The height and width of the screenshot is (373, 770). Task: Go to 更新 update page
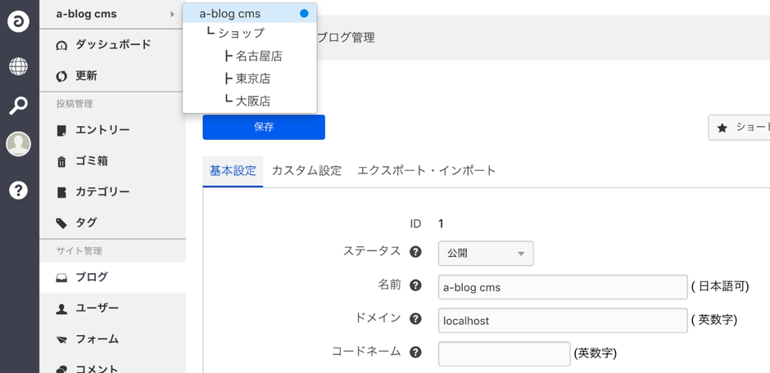pos(86,76)
